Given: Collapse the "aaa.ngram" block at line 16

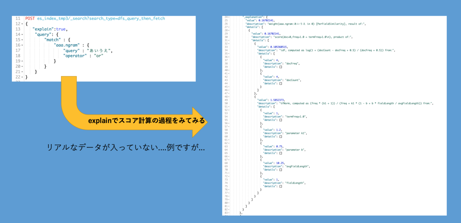Looking at the screenshot, I should pos(22,45).
